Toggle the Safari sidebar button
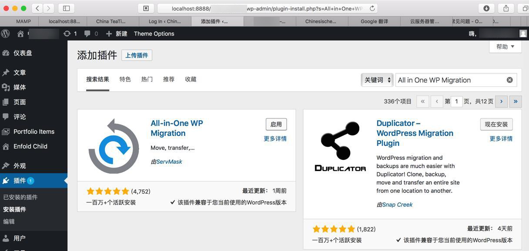The image size is (529, 251). pos(66,8)
